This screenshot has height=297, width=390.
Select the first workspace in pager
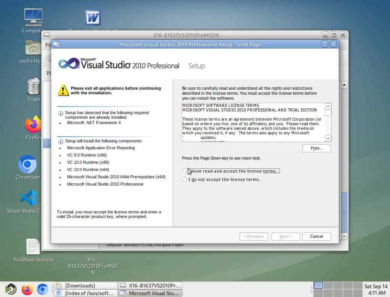pyautogui.click(x=318, y=285)
